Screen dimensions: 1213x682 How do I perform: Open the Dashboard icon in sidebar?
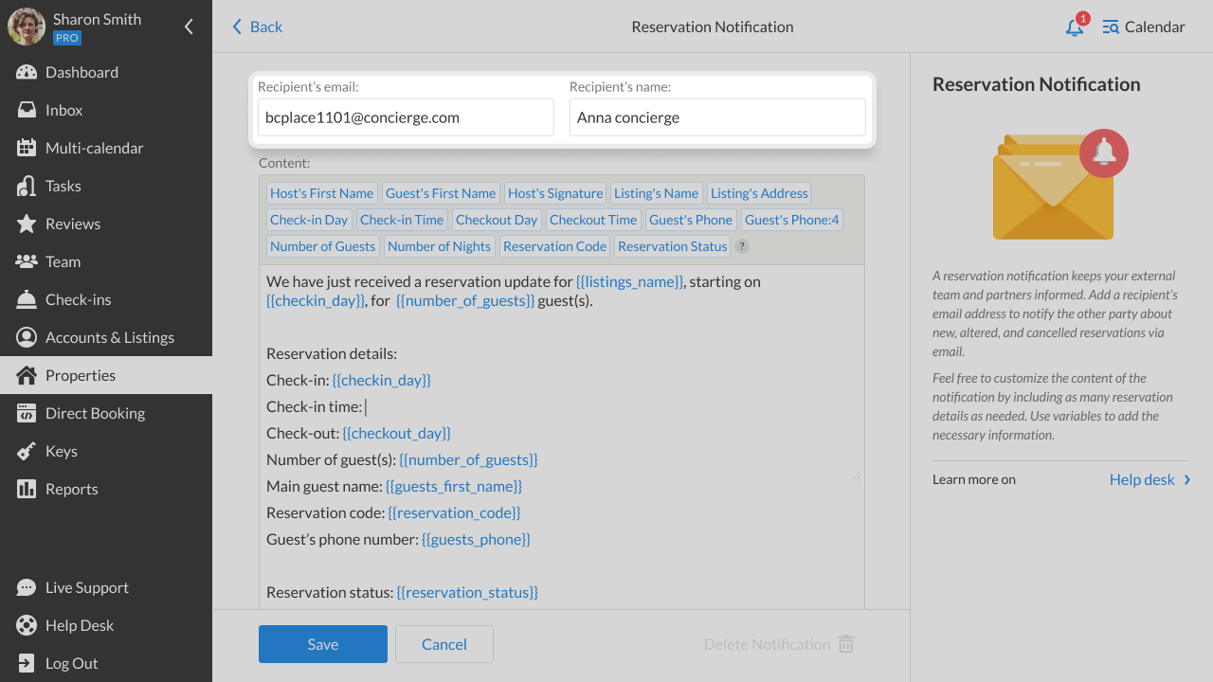pos(27,72)
